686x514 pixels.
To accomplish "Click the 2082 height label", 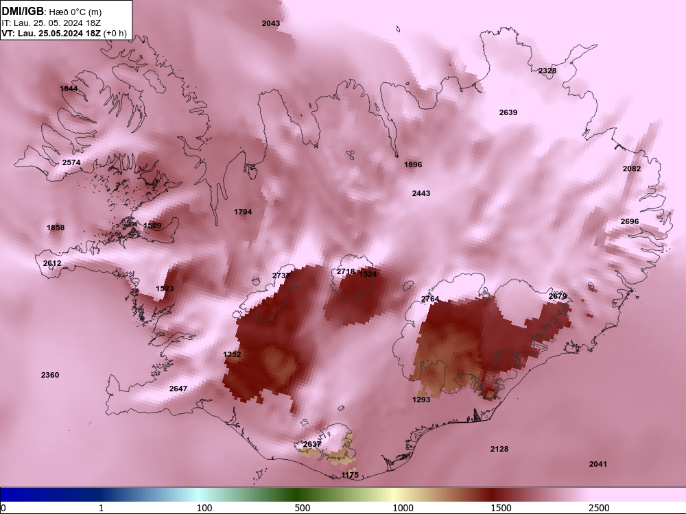I will 632,169.
